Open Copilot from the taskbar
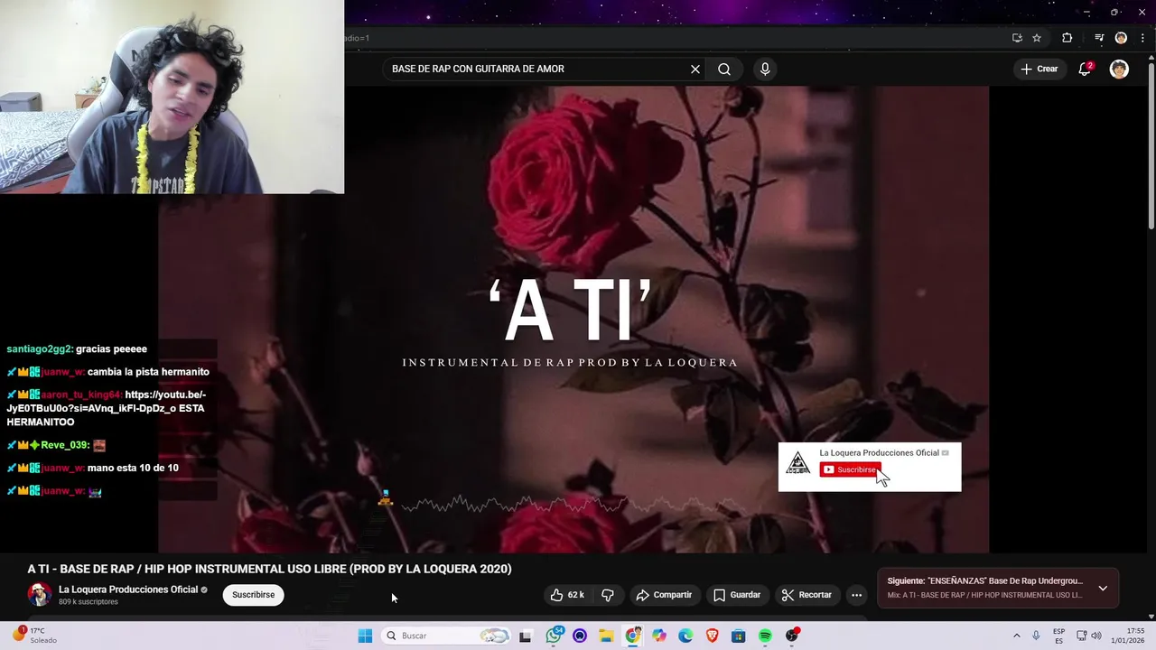The image size is (1156, 650). pyautogui.click(x=659, y=636)
